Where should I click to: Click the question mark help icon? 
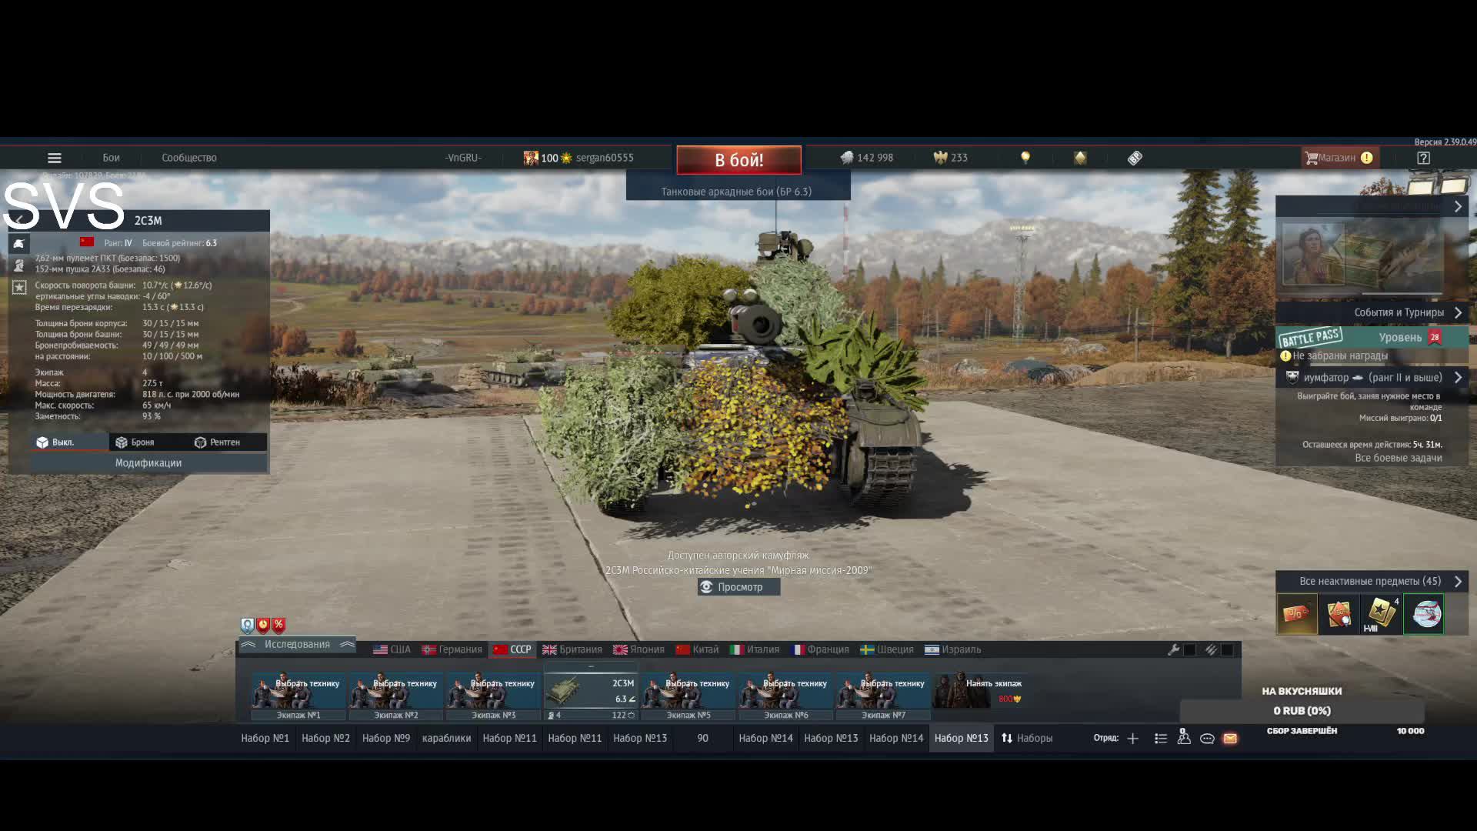tap(1423, 158)
